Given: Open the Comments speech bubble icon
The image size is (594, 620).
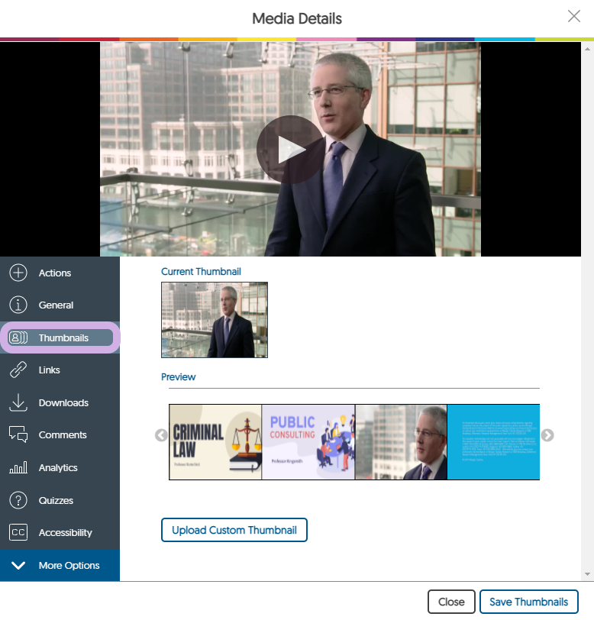Looking at the screenshot, I should (18, 435).
